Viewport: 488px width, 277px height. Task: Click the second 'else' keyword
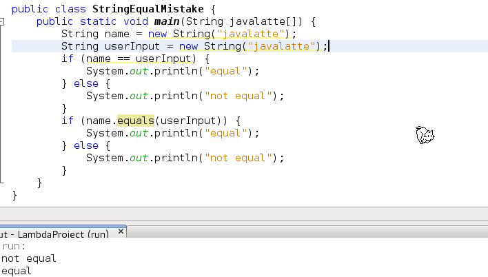86,145
